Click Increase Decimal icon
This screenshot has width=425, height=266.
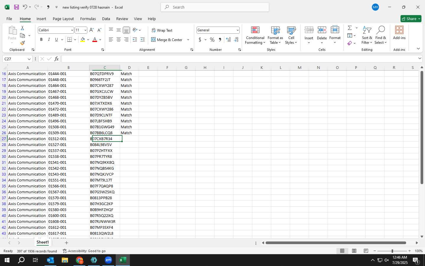pos(228,40)
